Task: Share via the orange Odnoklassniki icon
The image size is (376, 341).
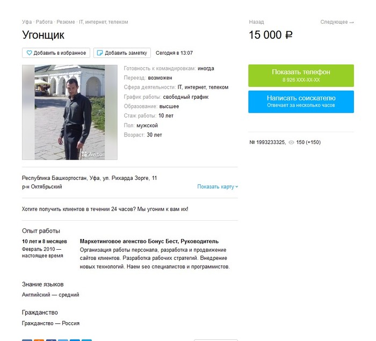Action: coord(39,340)
